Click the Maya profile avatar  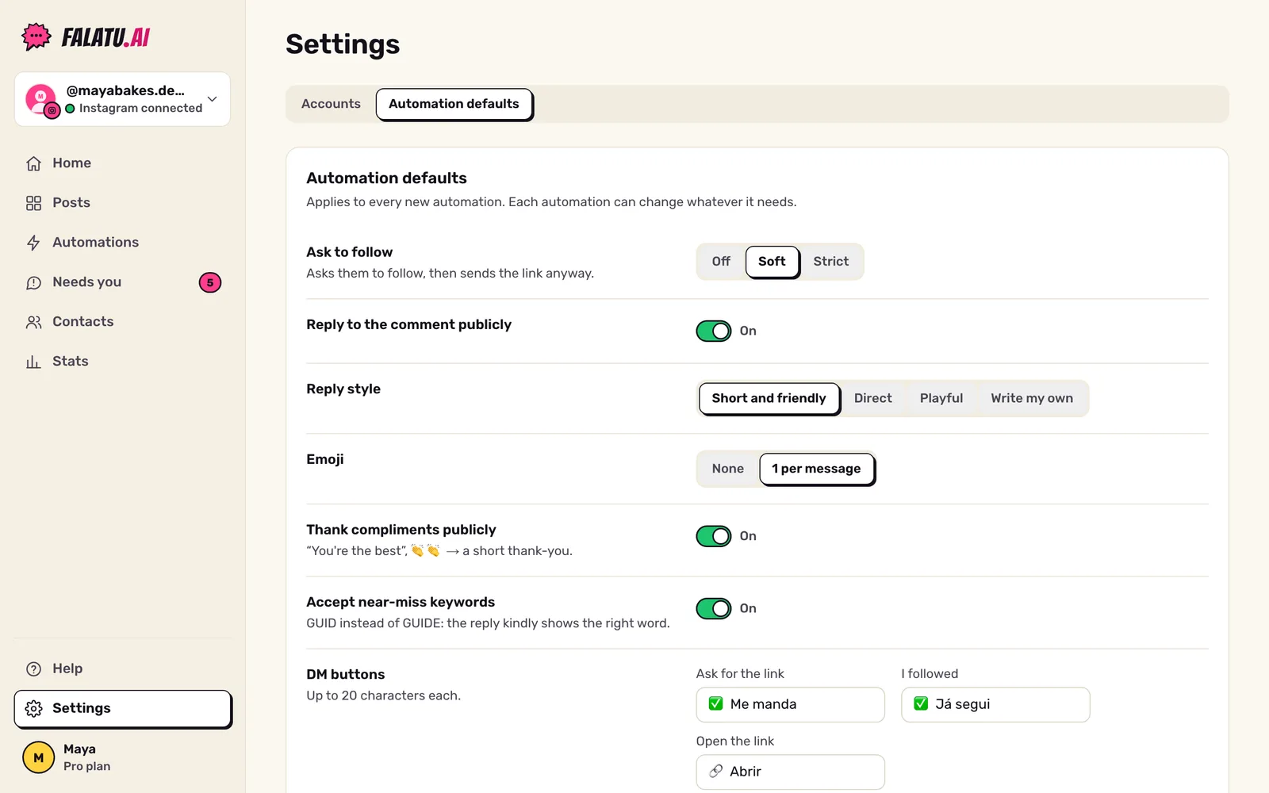tap(38, 757)
